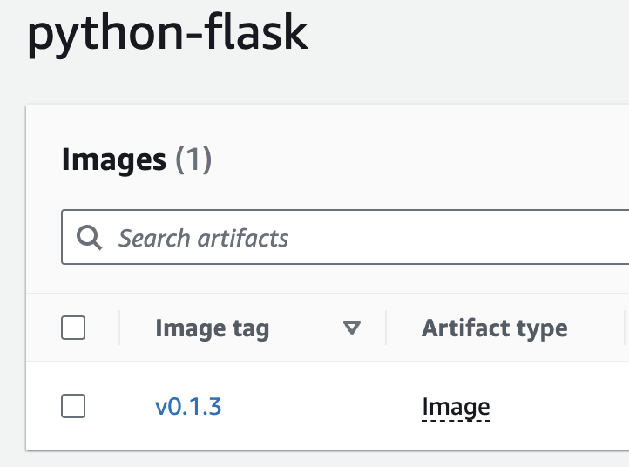Click the Image tag header text label

pos(213,328)
